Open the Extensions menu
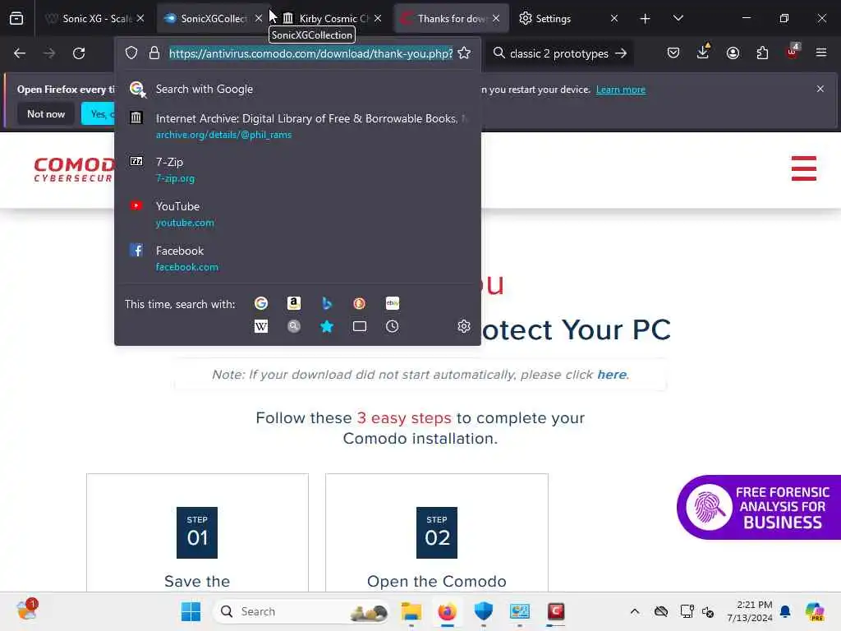The image size is (841, 631). pyautogui.click(x=762, y=53)
